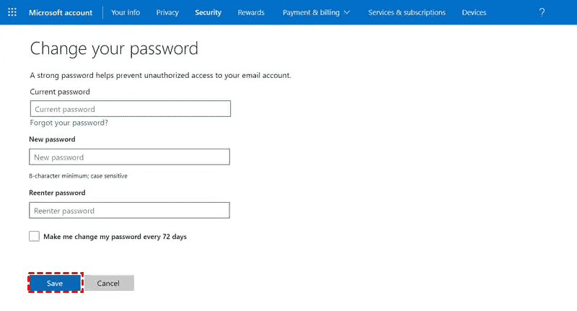Focus the Current password field
Image resolution: width=577 pixels, height=311 pixels.
tap(130, 109)
